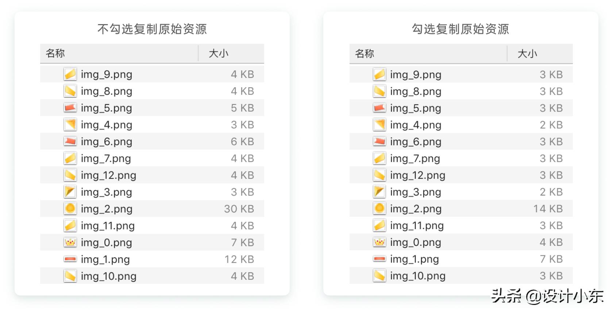Select the img_10.png row in the right table

pos(456,276)
